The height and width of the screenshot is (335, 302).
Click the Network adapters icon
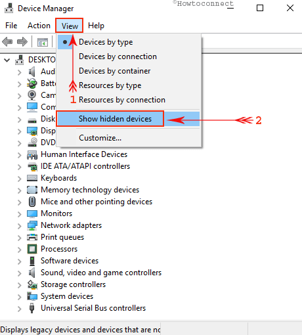(x=32, y=225)
